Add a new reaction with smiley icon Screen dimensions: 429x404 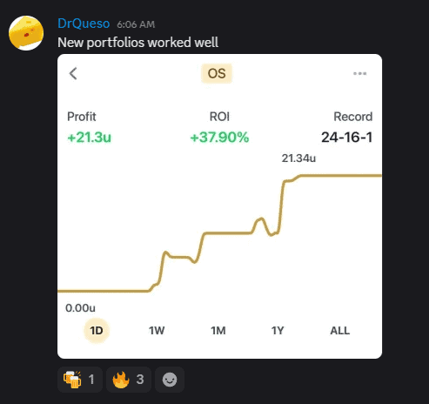point(170,380)
